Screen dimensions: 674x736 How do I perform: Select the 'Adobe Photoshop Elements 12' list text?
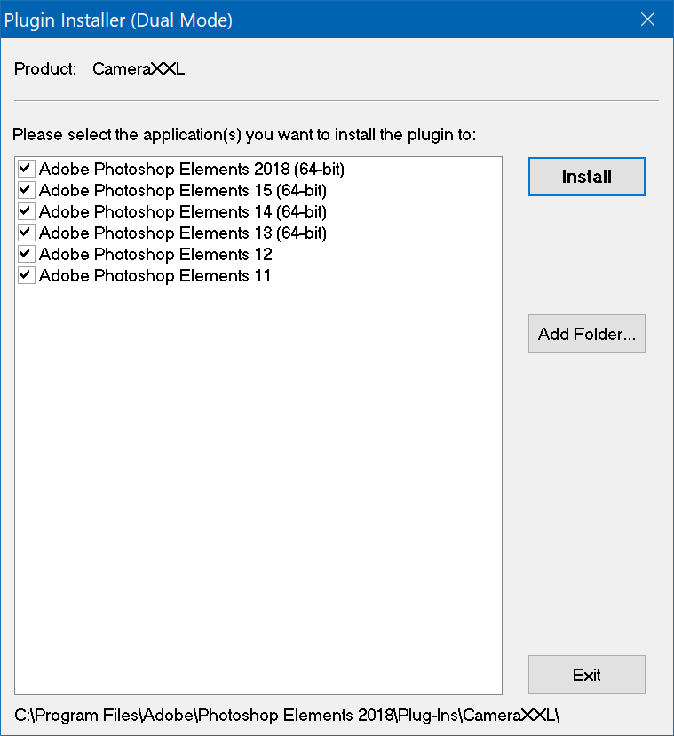coord(155,254)
